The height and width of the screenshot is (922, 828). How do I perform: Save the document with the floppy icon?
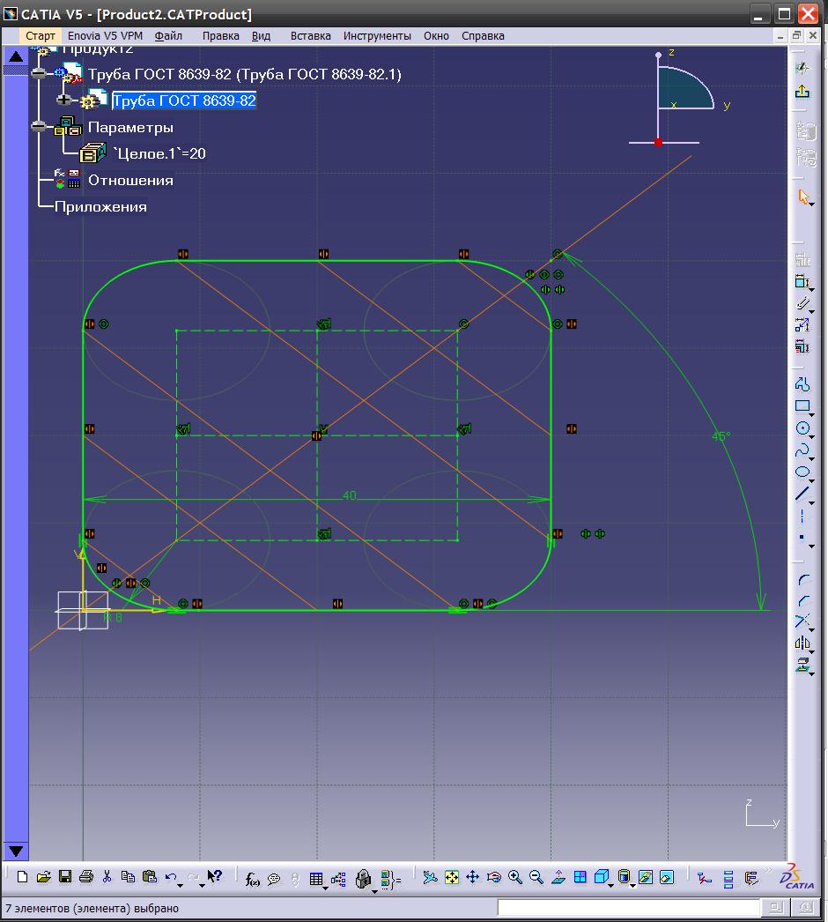(64, 877)
